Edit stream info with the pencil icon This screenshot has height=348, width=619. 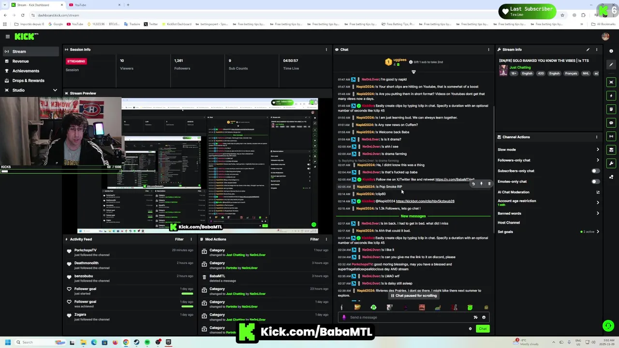coord(588,49)
